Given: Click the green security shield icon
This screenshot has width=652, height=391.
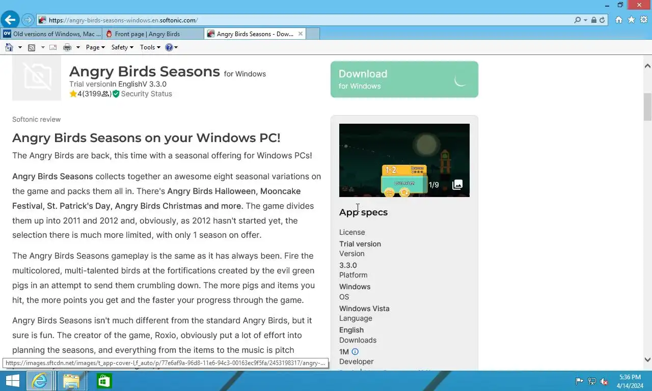Looking at the screenshot, I should click(x=116, y=94).
